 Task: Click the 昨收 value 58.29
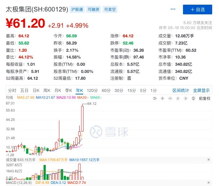(71, 43)
